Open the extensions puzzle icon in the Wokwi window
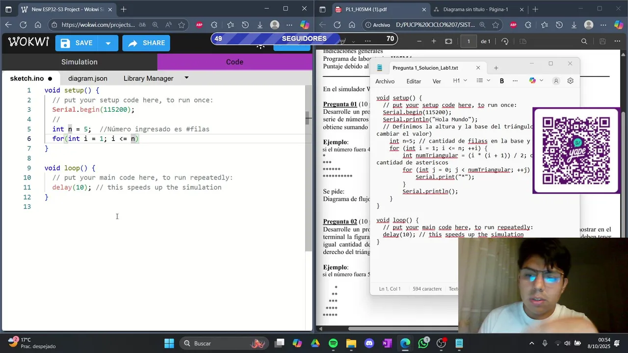The width and height of the screenshot is (628, 353). coord(214,25)
